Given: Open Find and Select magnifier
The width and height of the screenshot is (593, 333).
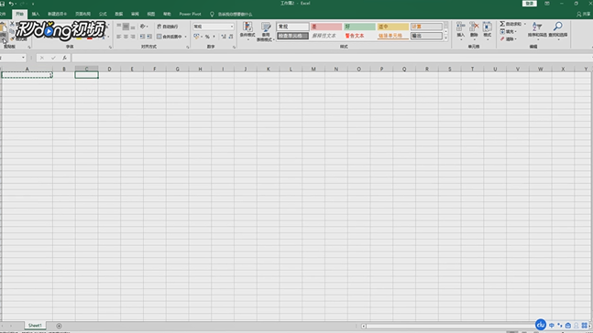Looking at the screenshot, I should click(x=558, y=30).
